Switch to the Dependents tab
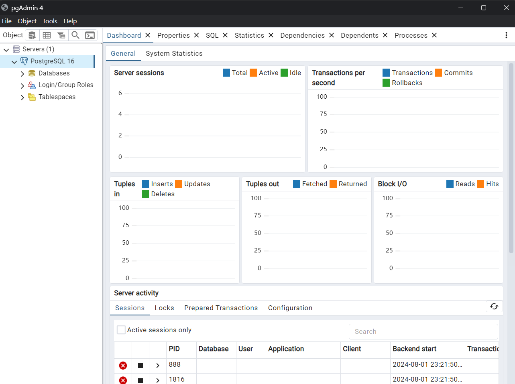 pyautogui.click(x=359, y=35)
